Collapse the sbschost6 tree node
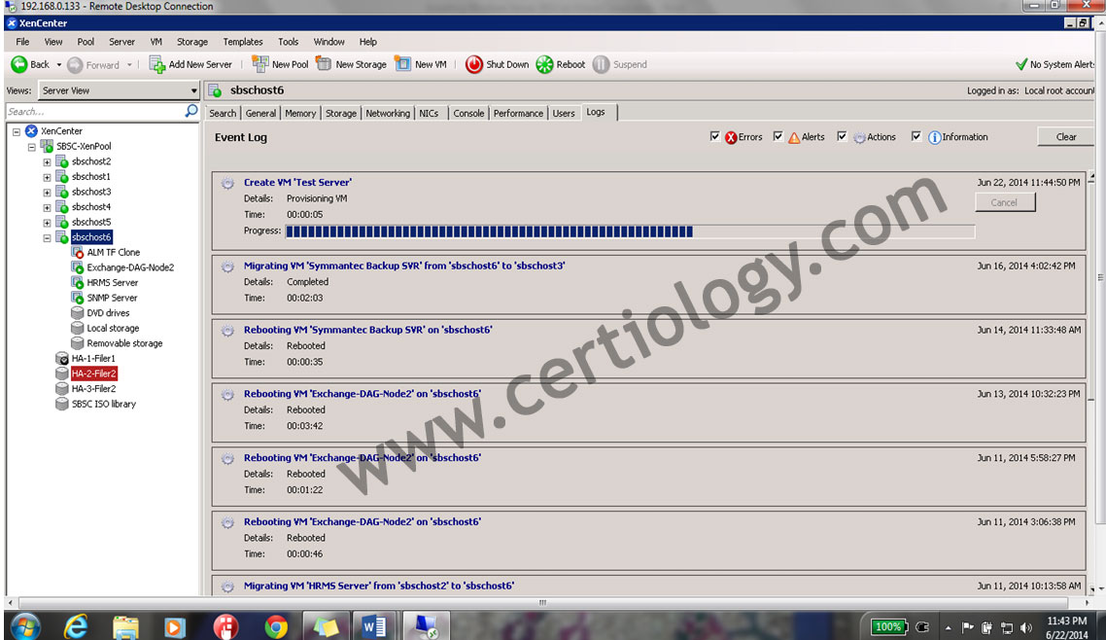The width and height of the screenshot is (1106, 640). (x=48, y=237)
